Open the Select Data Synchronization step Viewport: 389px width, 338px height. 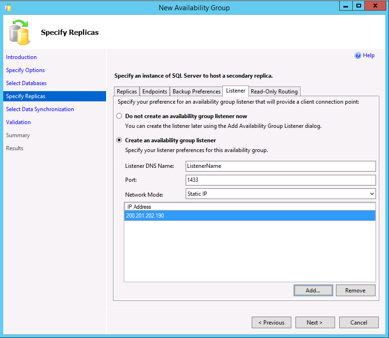pyautogui.click(x=39, y=109)
